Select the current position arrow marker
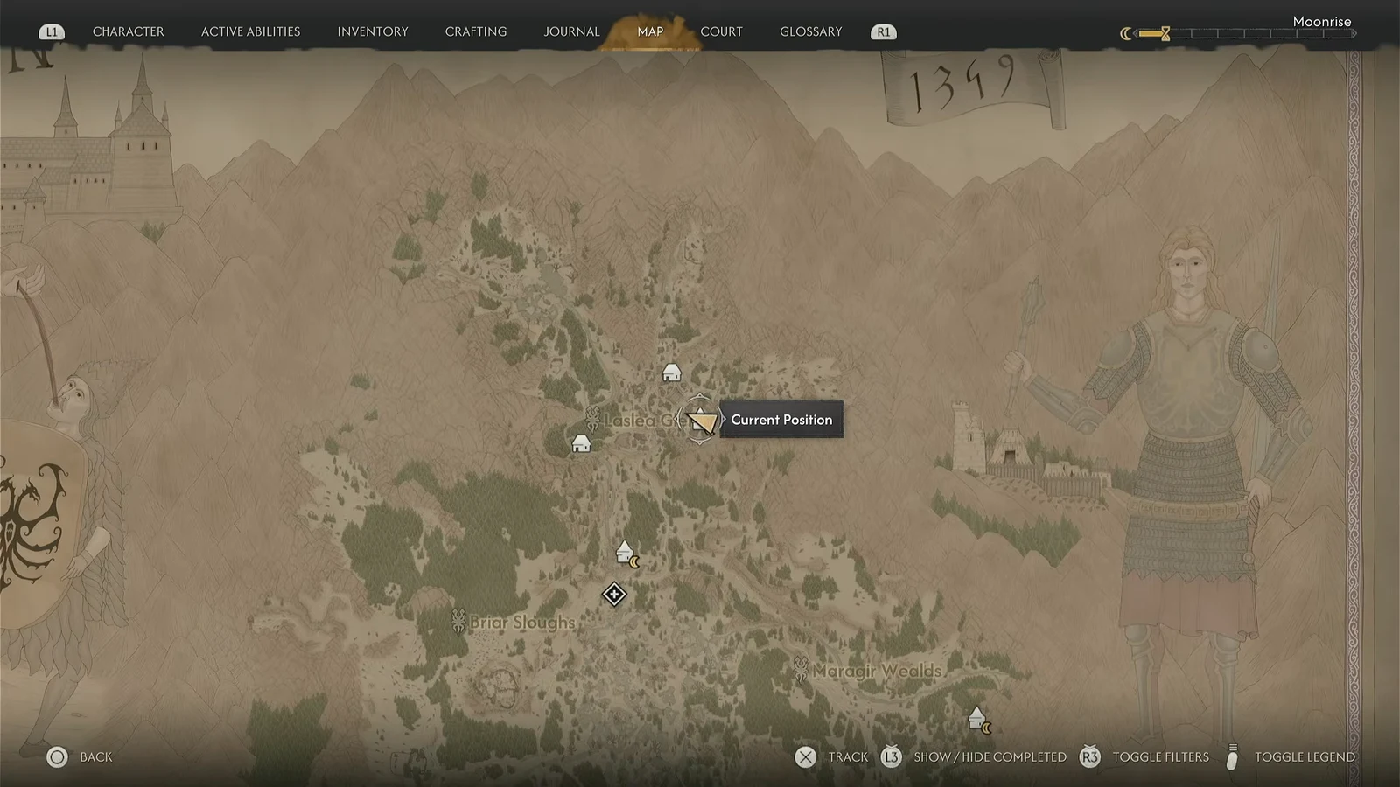The width and height of the screenshot is (1400, 787). coord(702,422)
